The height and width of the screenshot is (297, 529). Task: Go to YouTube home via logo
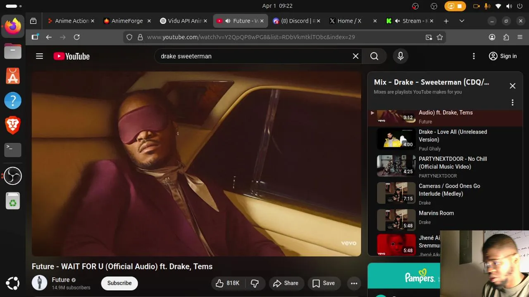tap(71, 56)
